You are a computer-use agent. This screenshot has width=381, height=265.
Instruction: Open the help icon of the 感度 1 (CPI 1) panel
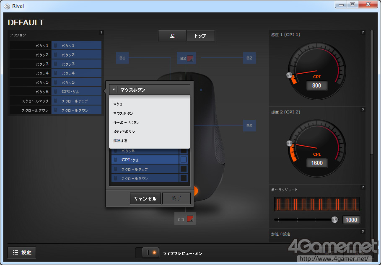pyautogui.click(x=363, y=32)
